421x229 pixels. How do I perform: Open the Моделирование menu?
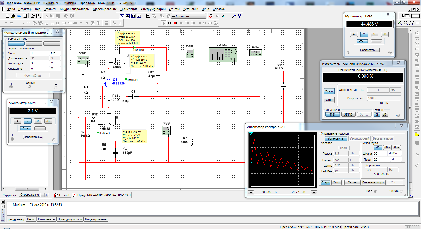pos(105,9)
